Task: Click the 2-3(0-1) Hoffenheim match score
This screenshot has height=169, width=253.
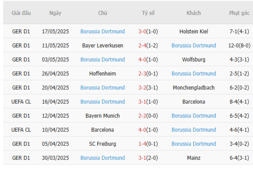Action: (x=148, y=73)
